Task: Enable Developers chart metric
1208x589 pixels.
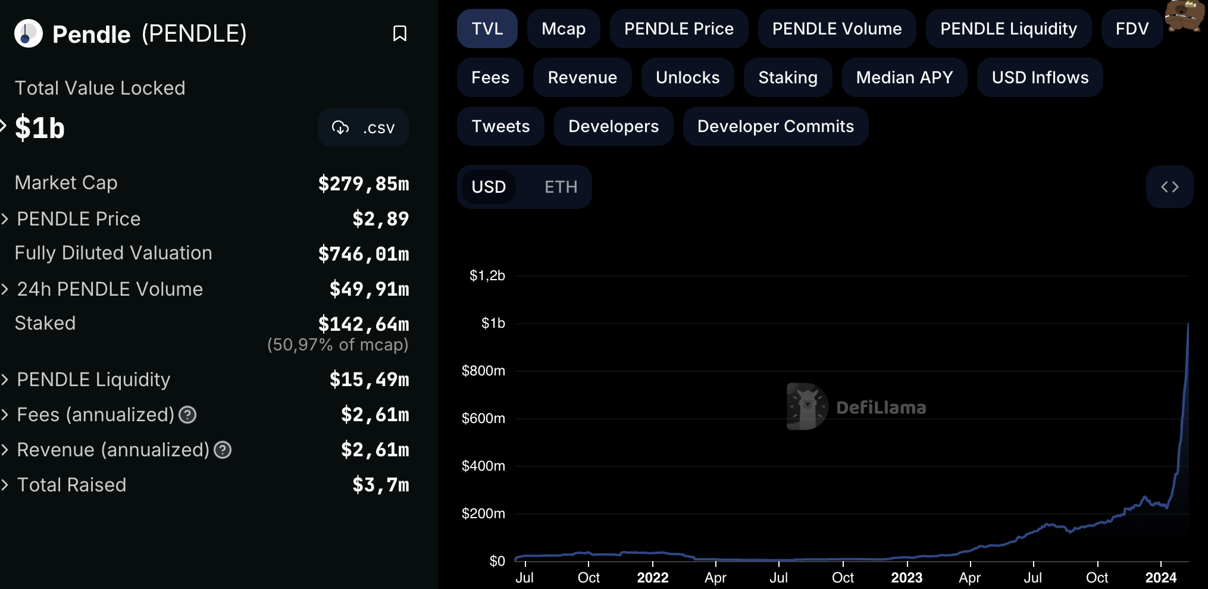Action: pos(614,126)
